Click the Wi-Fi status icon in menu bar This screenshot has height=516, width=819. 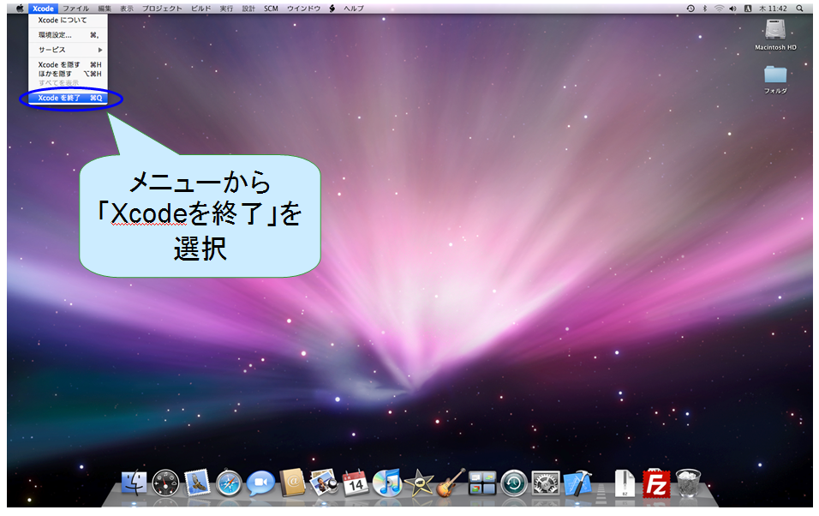point(720,9)
